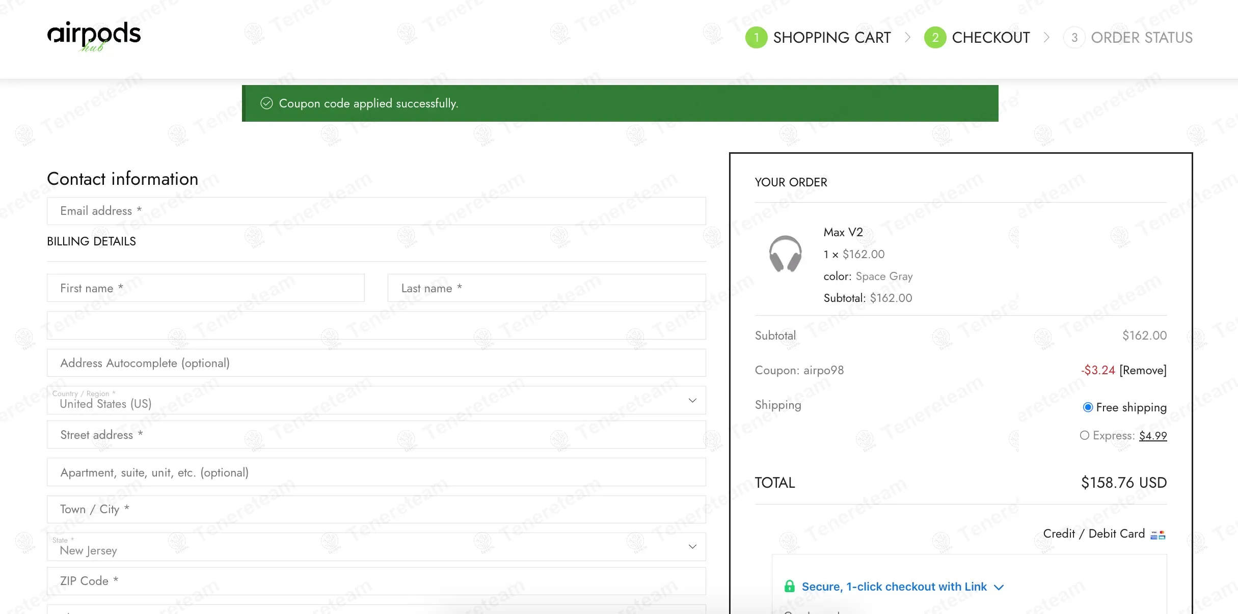Focus the Email address field
Image resolution: width=1238 pixels, height=614 pixels.
[x=376, y=211]
